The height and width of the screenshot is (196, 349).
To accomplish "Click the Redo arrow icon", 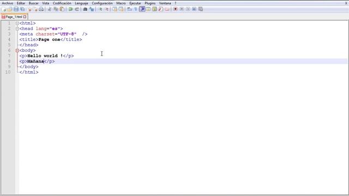I will [x=77, y=9].
